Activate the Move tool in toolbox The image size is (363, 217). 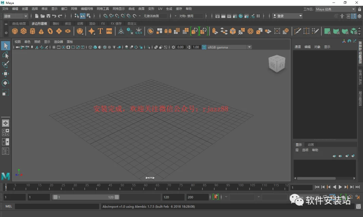(5, 74)
